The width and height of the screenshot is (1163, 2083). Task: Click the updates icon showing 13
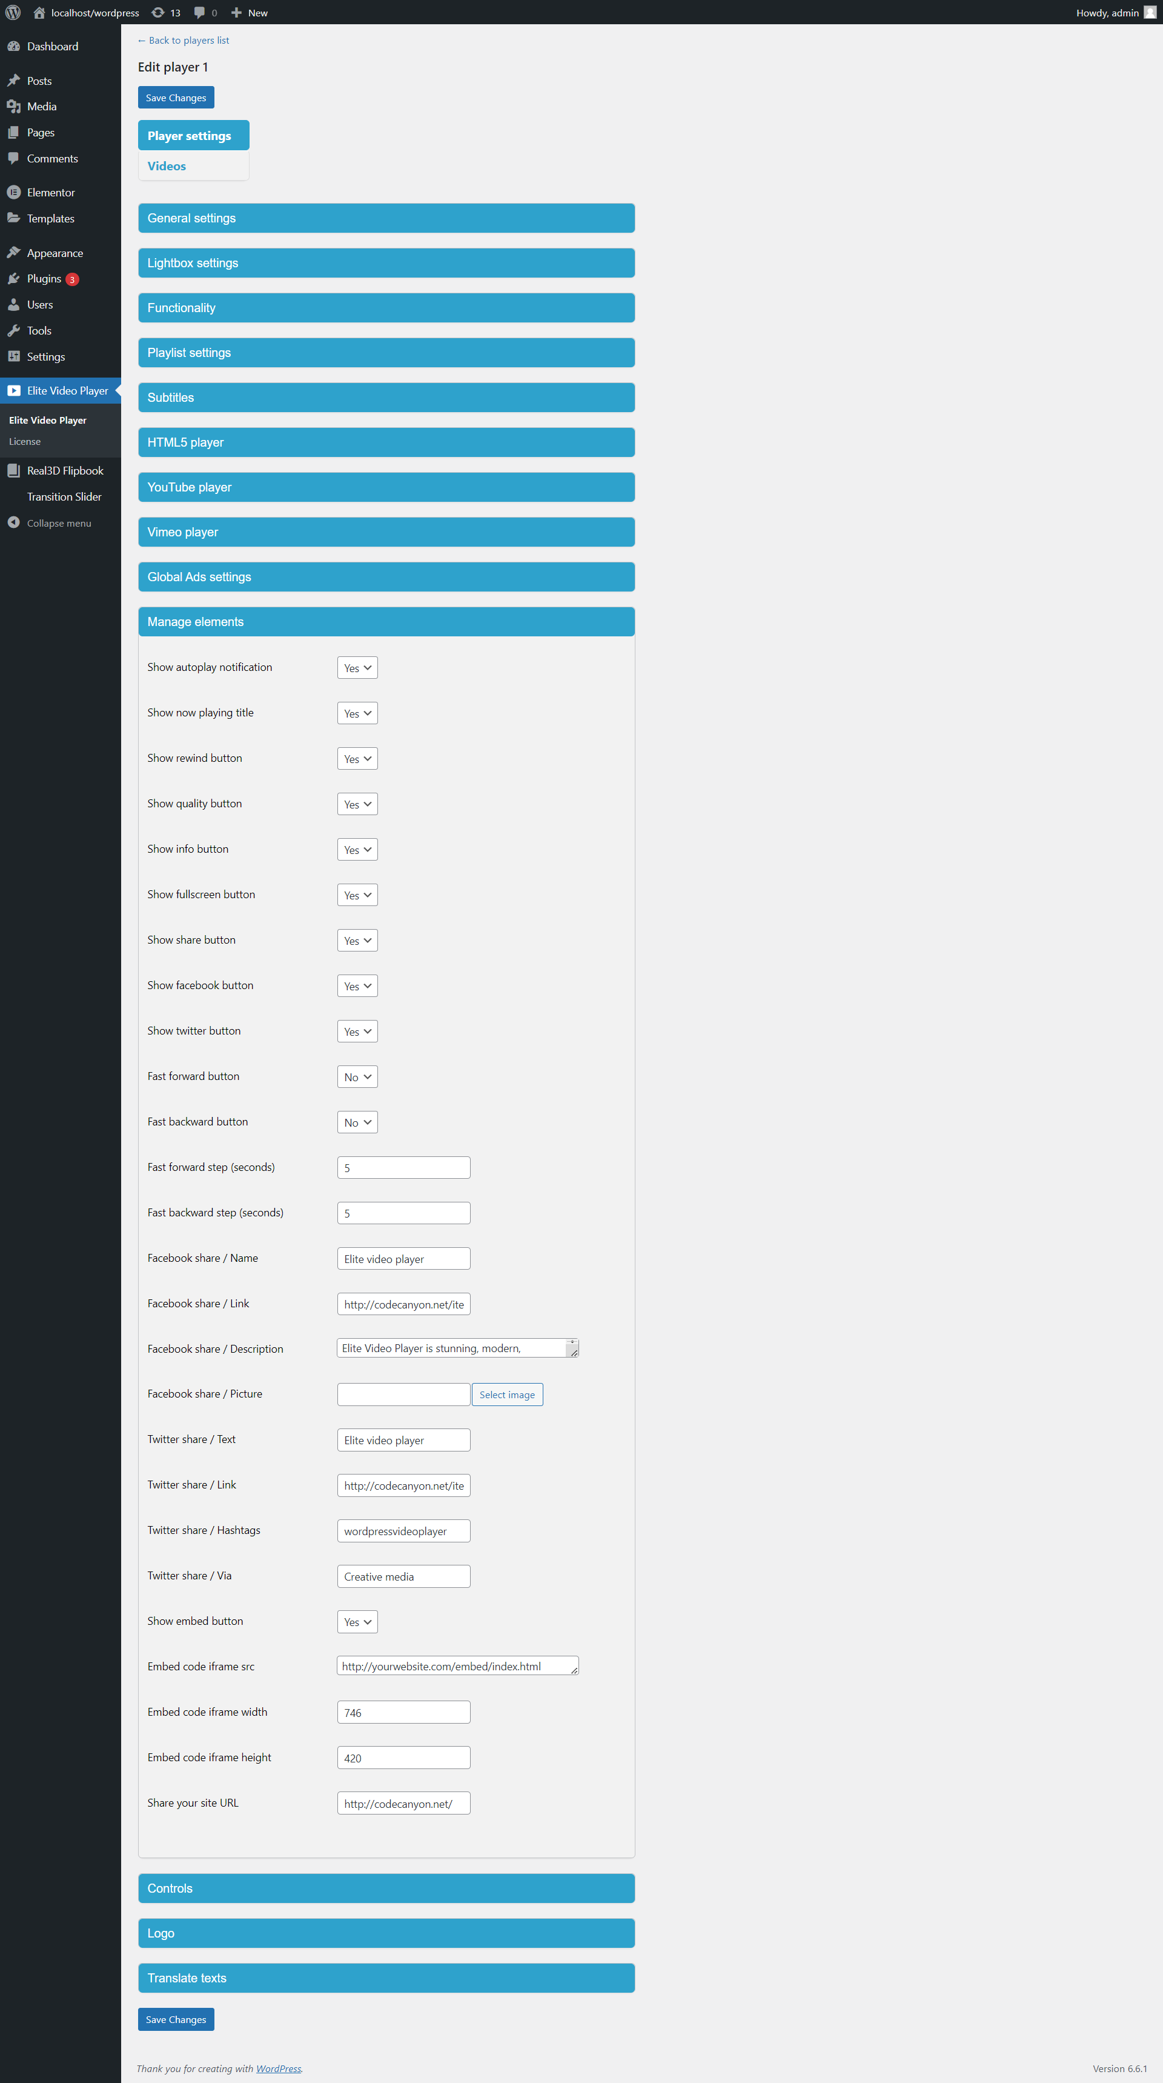pos(159,12)
